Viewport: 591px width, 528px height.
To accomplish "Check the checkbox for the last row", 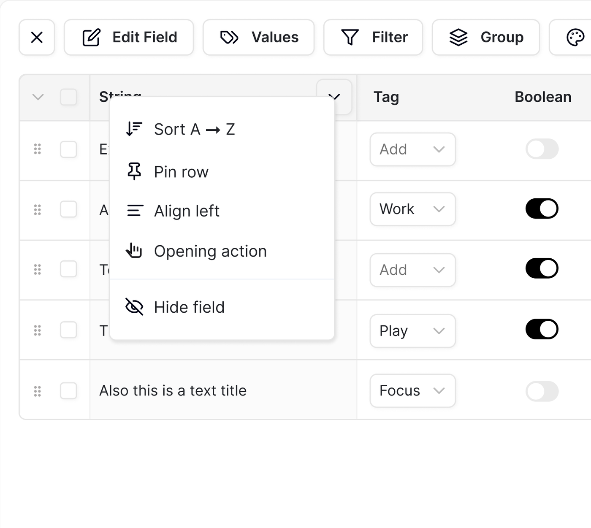I will (x=68, y=391).
